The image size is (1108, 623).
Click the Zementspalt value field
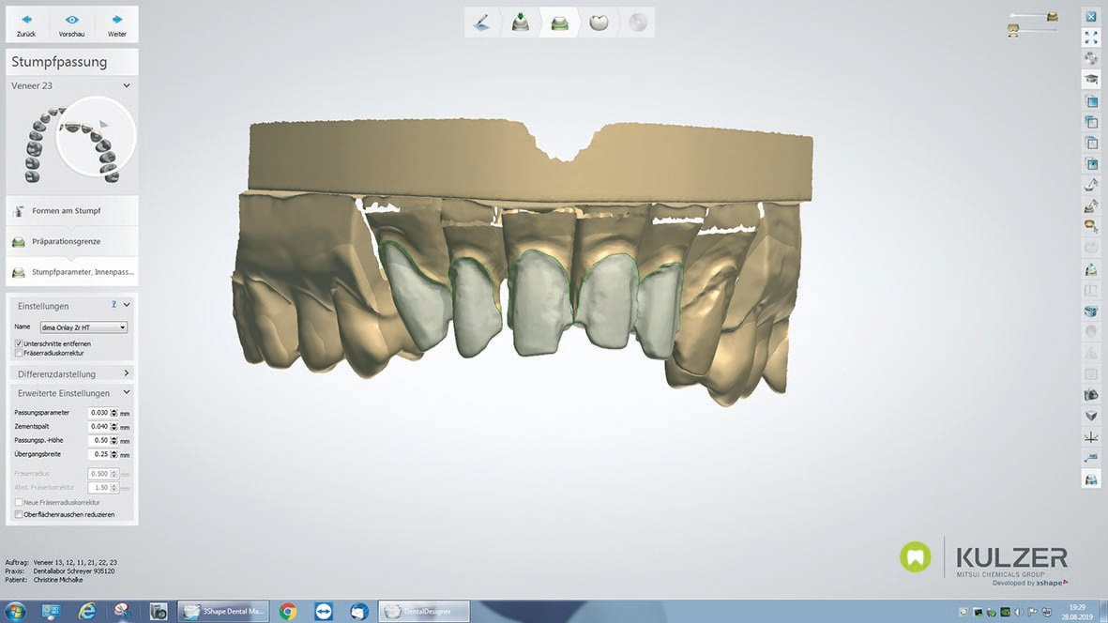click(99, 427)
